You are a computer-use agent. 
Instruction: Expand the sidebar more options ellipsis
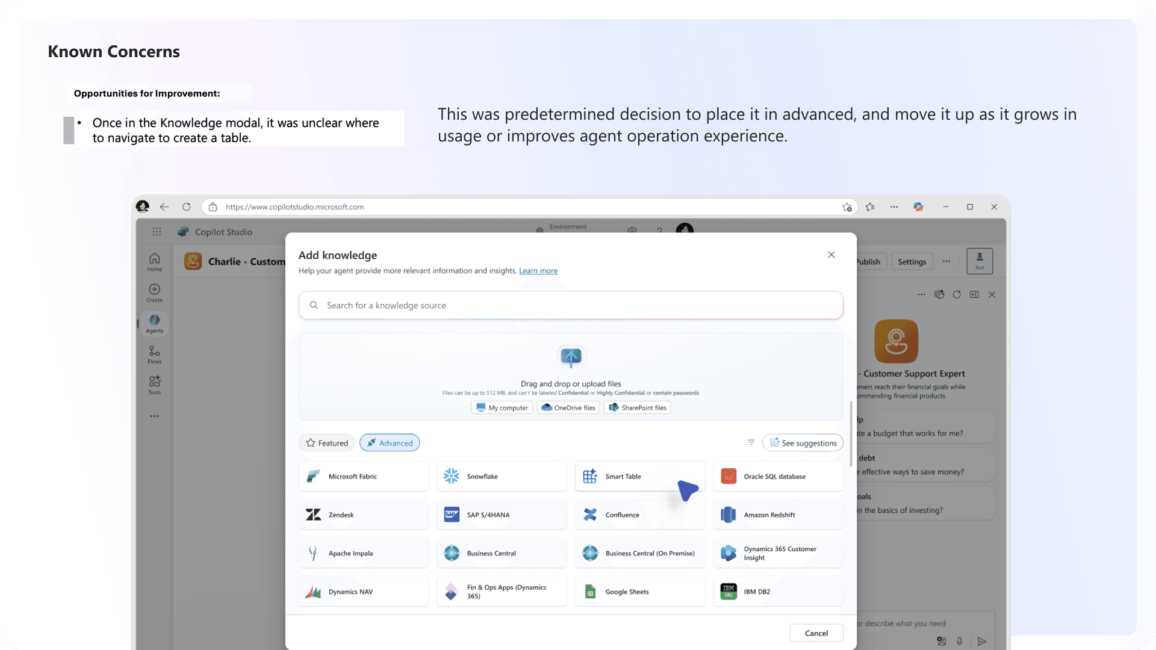(155, 416)
